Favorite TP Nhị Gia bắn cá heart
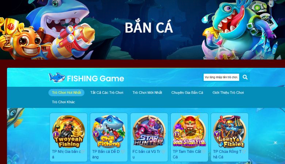Viewport: 285px width, 164px height. coord(83,152)
